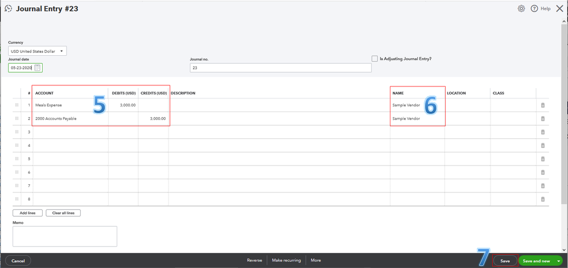Click Save and new button
The width and height of the screenshot is (568, 268).
[537, 261]
